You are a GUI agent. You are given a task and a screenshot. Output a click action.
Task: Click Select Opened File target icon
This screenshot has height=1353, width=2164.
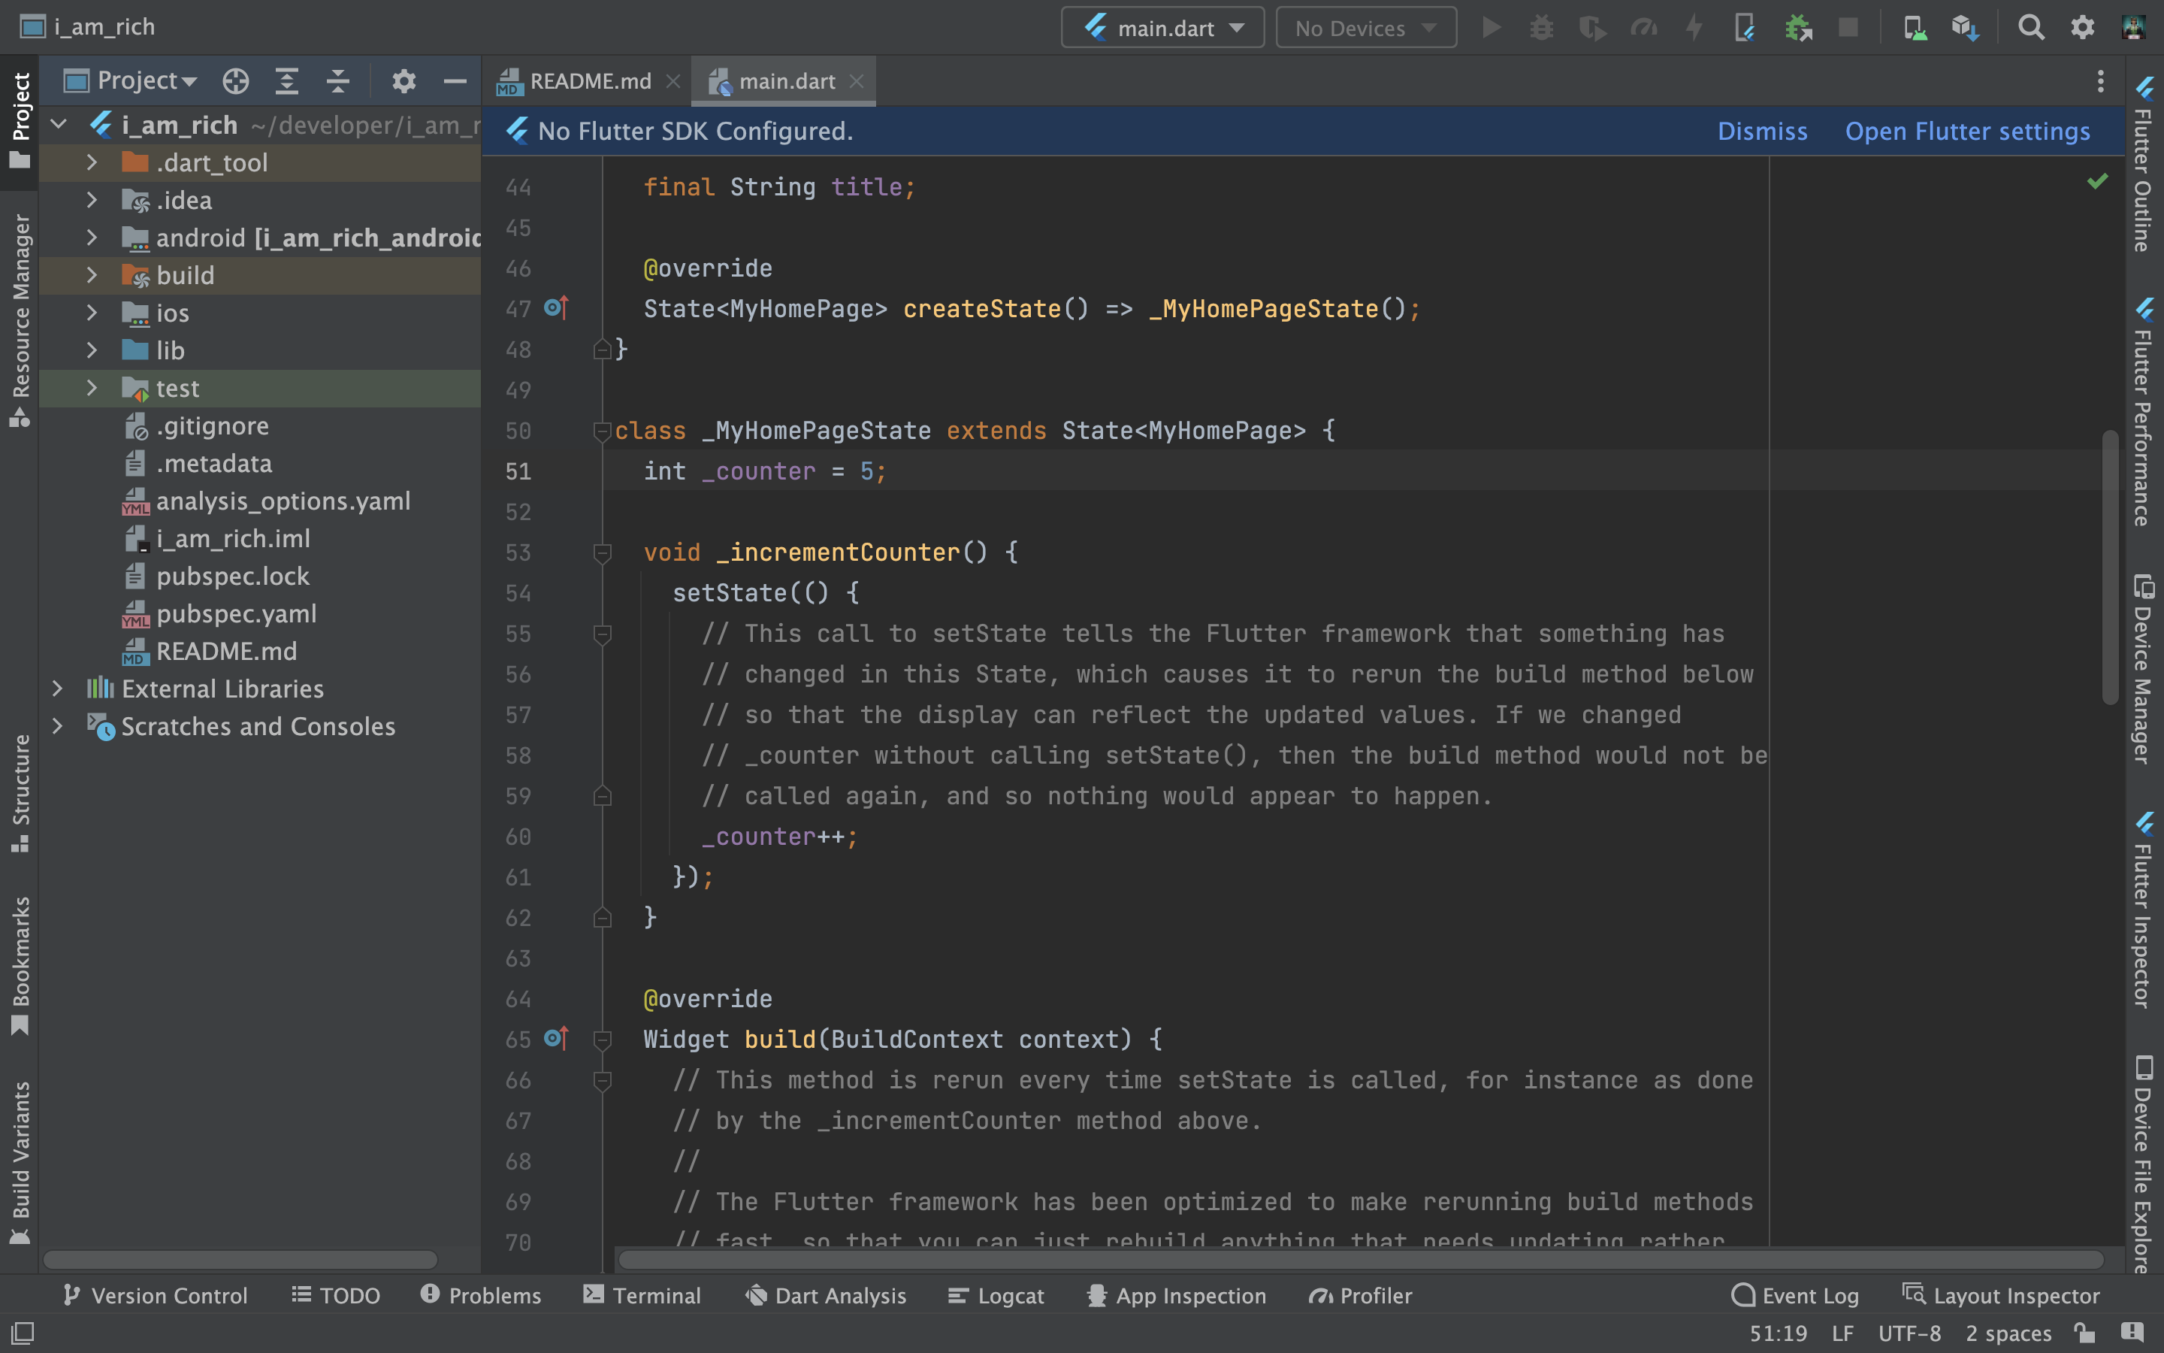click(x=235, y=81)
